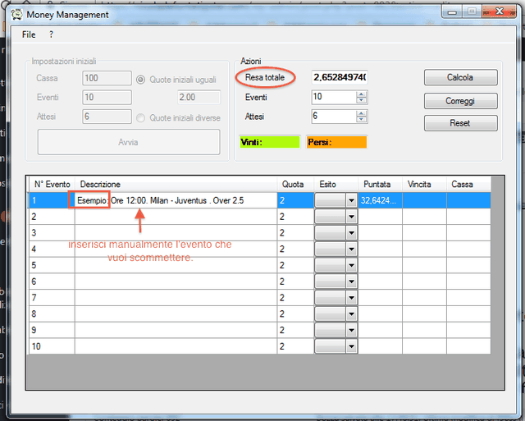Viewport: 525px width, 421px height.
Task: Click the Cassa column header
Action: [468, 184]
